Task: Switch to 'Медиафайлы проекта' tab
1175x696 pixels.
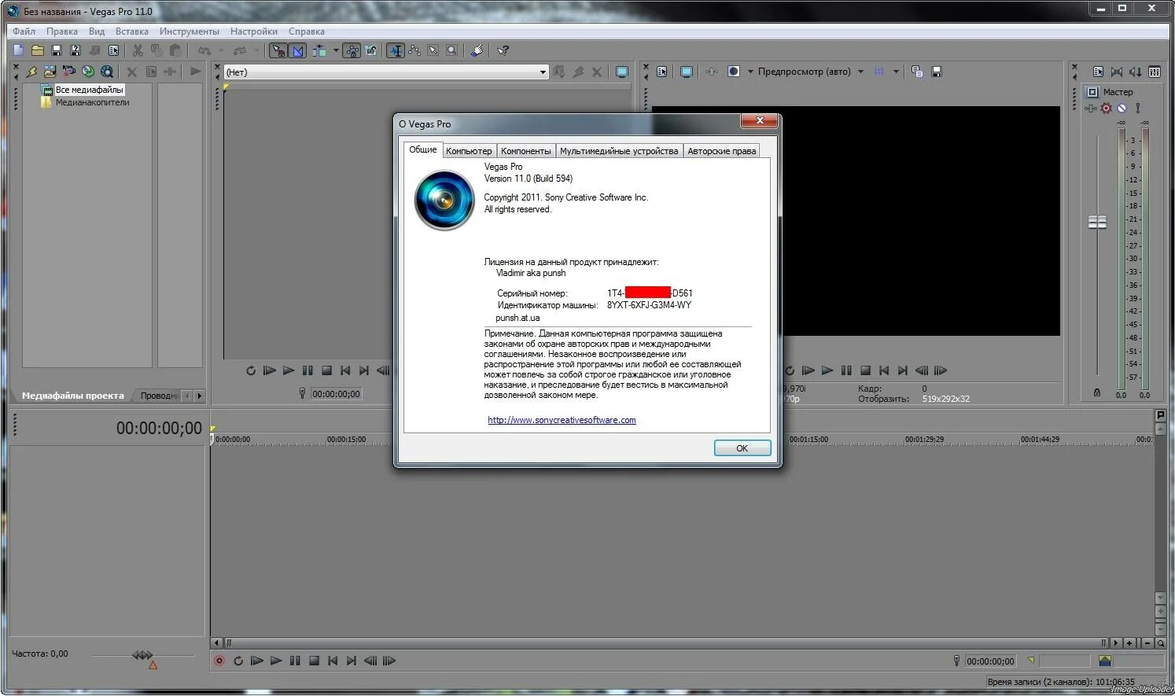Action: click(72, 396)
